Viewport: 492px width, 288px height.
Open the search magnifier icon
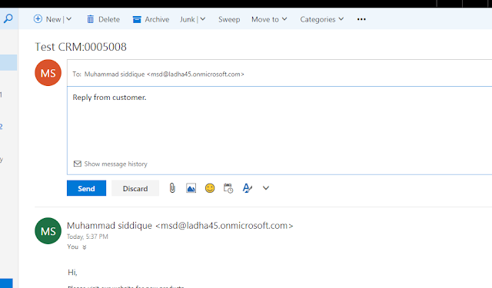coord(8,18)
